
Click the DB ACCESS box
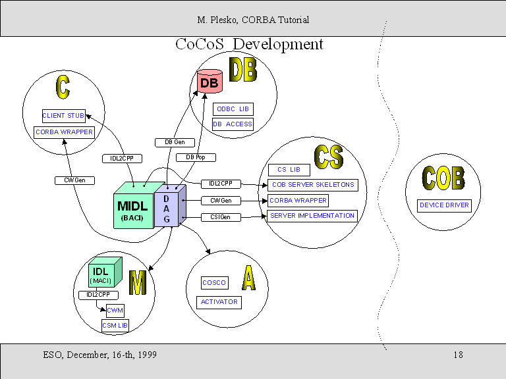(x=233, y=124)
